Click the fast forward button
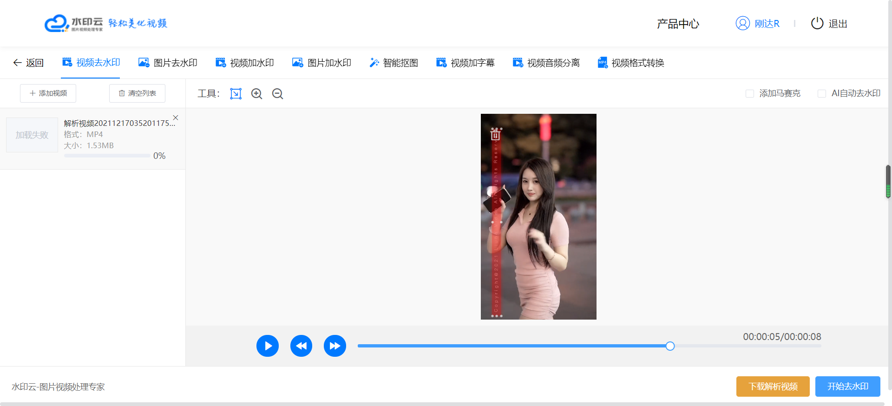The image size is (892, 406). pos(335,346)
